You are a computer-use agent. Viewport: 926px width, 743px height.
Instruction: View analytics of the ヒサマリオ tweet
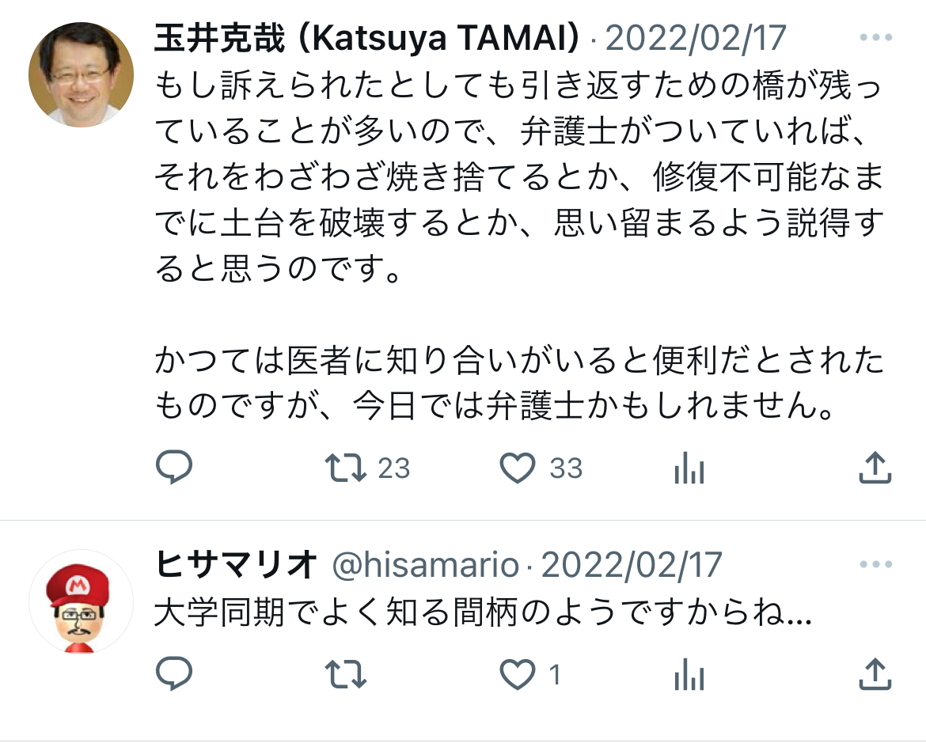(689, 674)
